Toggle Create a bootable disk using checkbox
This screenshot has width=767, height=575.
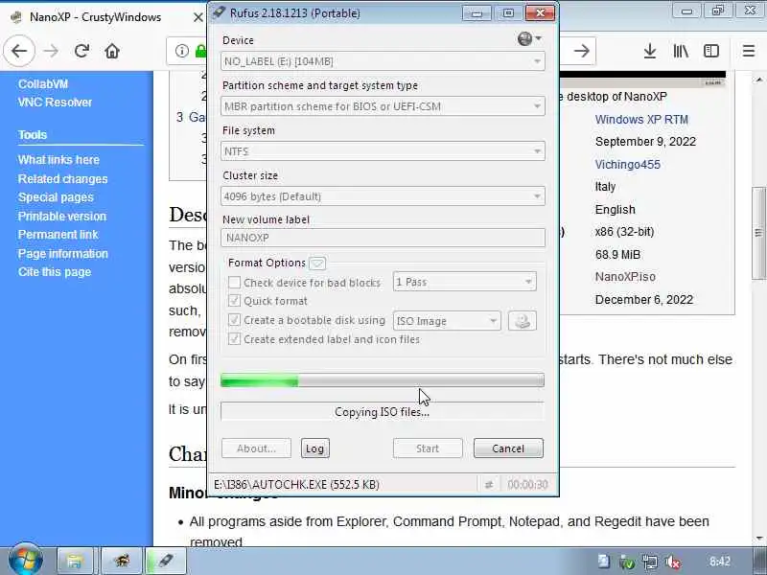[x=234, y=320]
